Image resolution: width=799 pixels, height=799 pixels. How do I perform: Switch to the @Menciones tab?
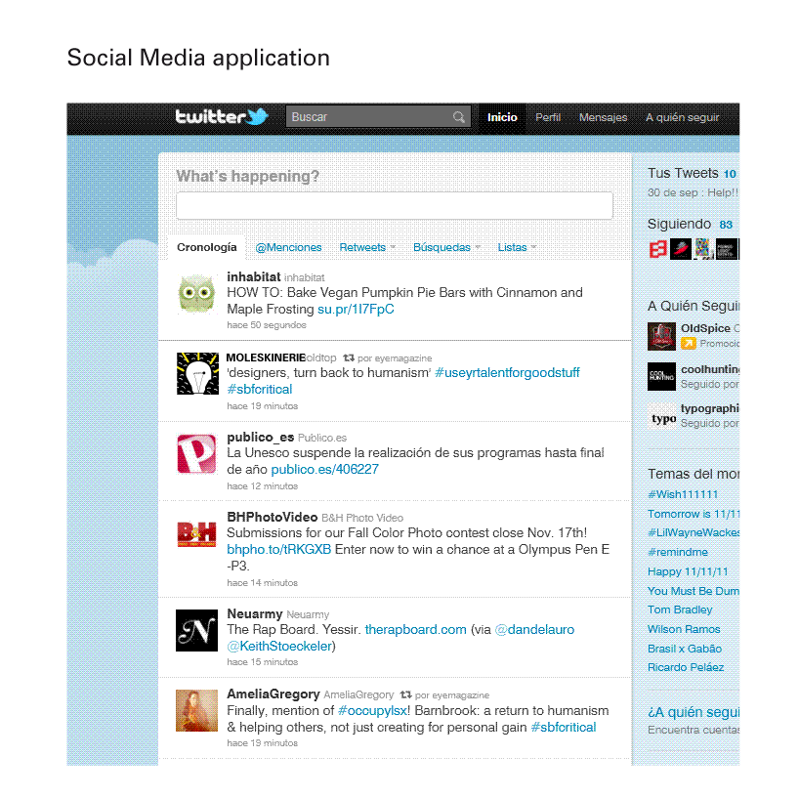click(288, 248)
